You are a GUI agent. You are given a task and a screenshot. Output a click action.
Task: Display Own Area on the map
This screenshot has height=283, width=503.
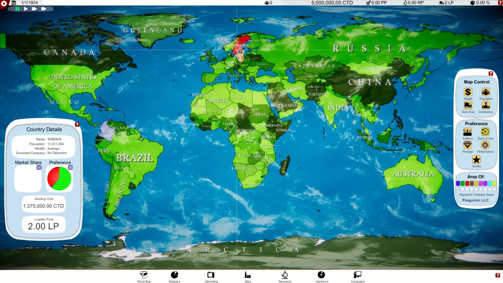coord(468,106)
